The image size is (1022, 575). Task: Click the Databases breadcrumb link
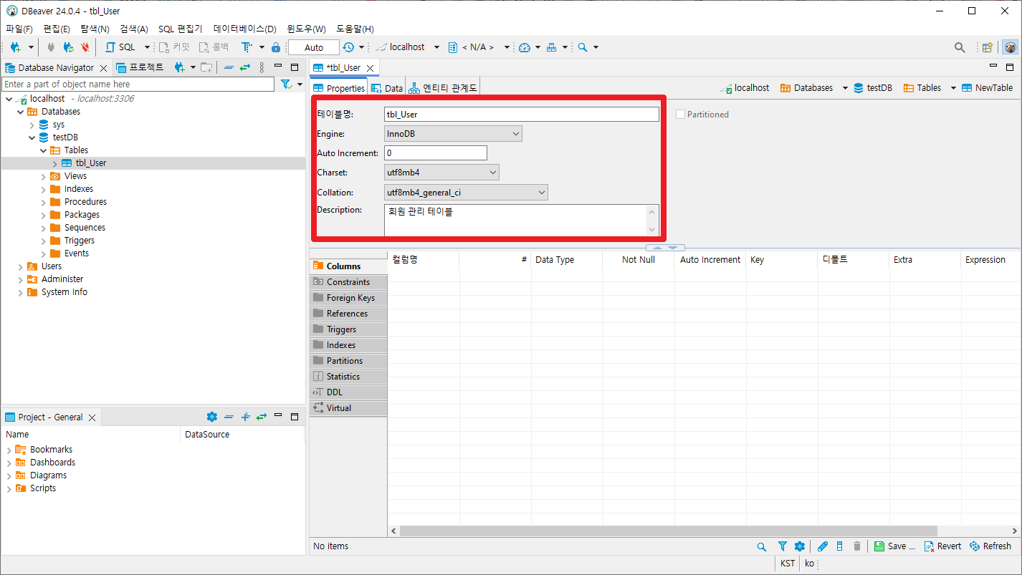point(807,88)
